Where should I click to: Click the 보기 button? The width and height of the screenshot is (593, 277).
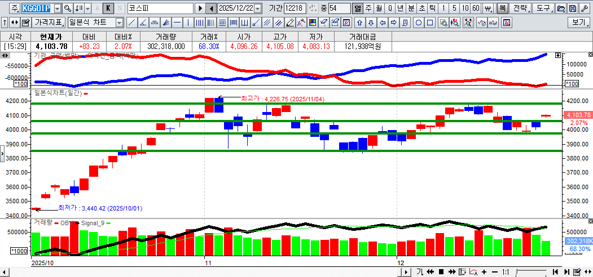(x=579, y=23)
